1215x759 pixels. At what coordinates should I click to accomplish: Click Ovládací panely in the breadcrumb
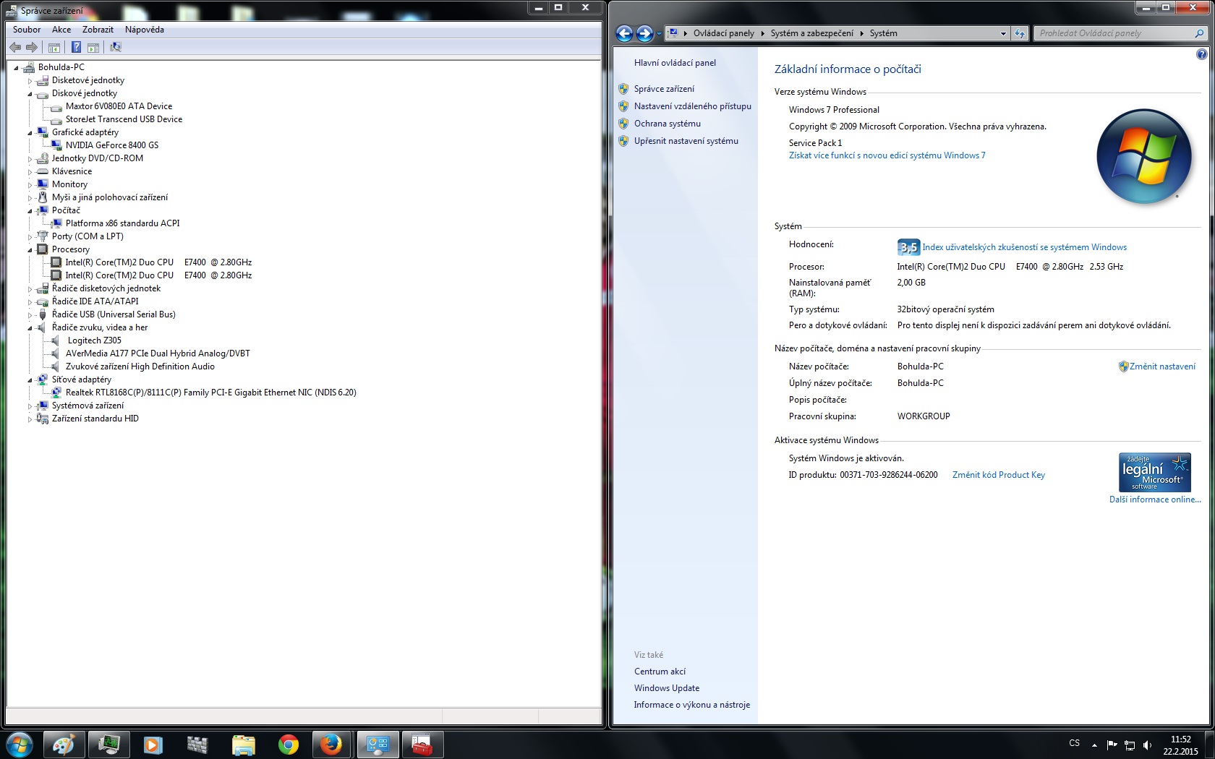tap(724, 33)
